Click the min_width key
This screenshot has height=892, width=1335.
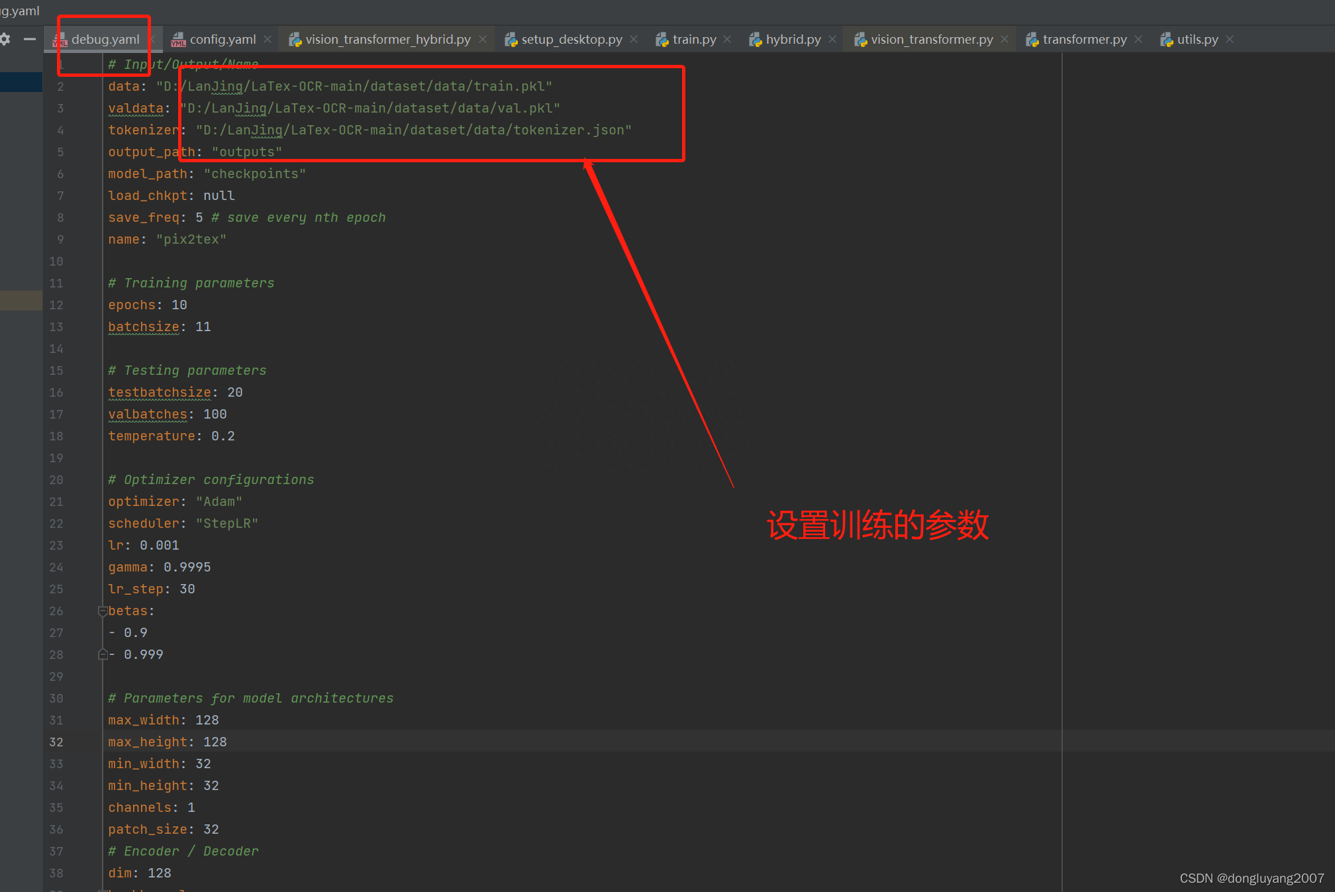point(144,764)
